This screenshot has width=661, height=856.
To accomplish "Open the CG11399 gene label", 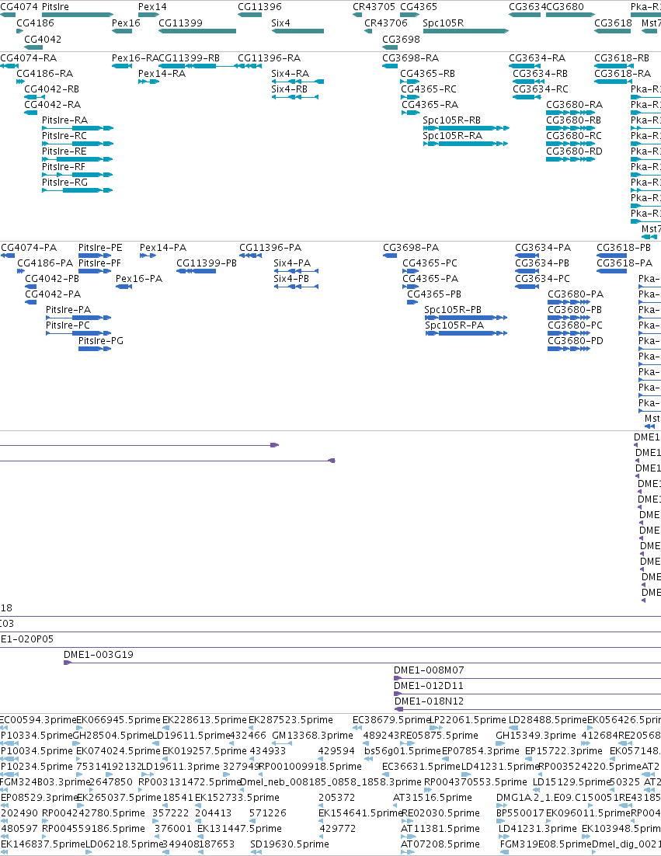I will point(180,23).
